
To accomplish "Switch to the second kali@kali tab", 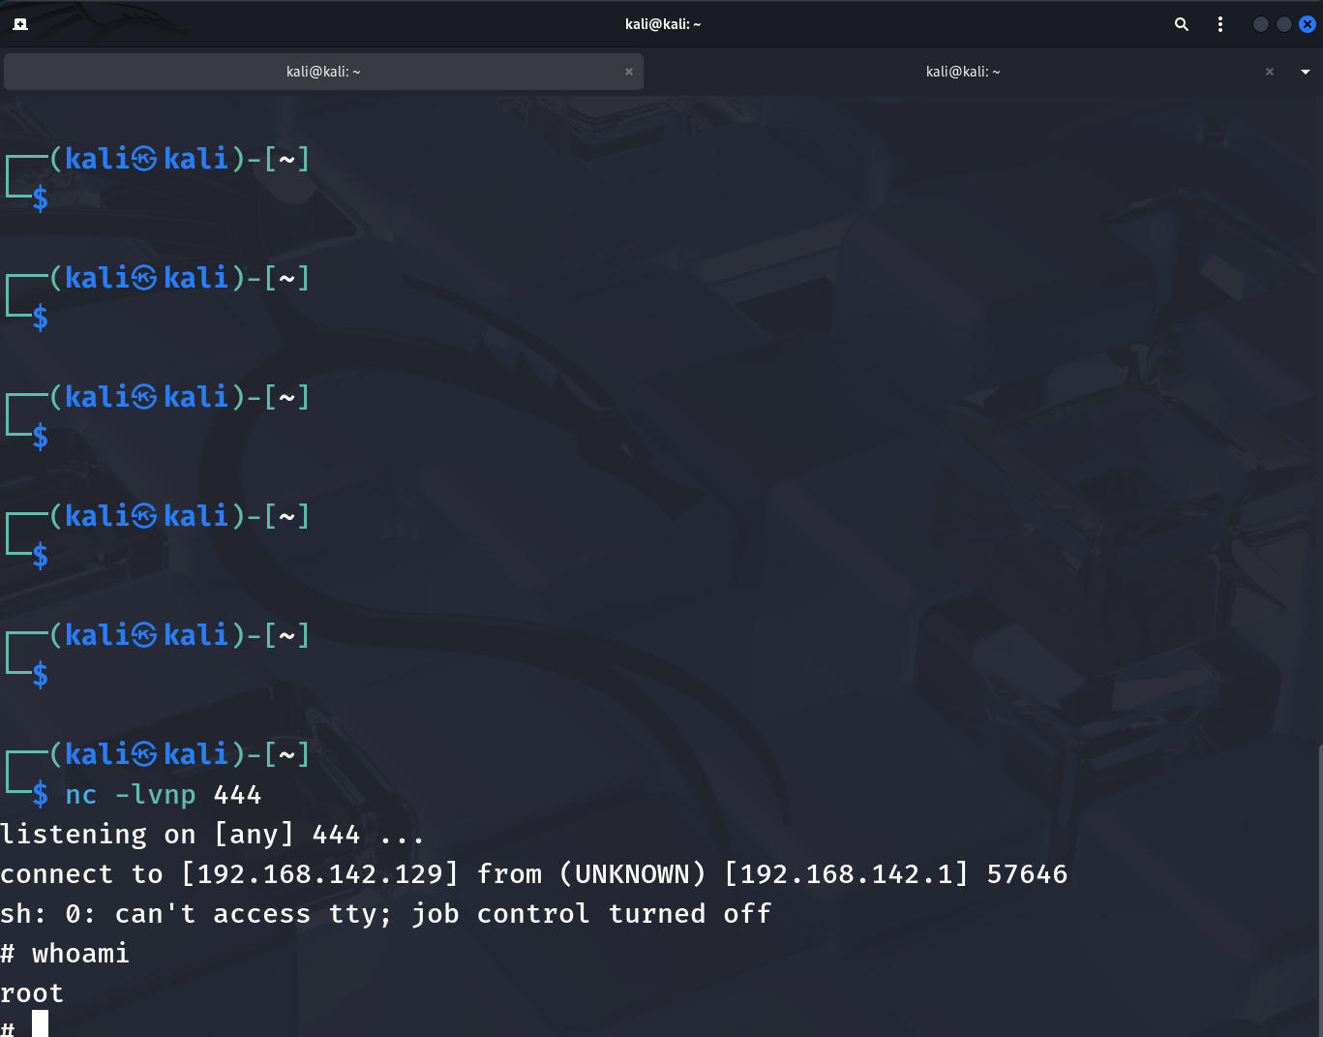I will pos(962,72).
